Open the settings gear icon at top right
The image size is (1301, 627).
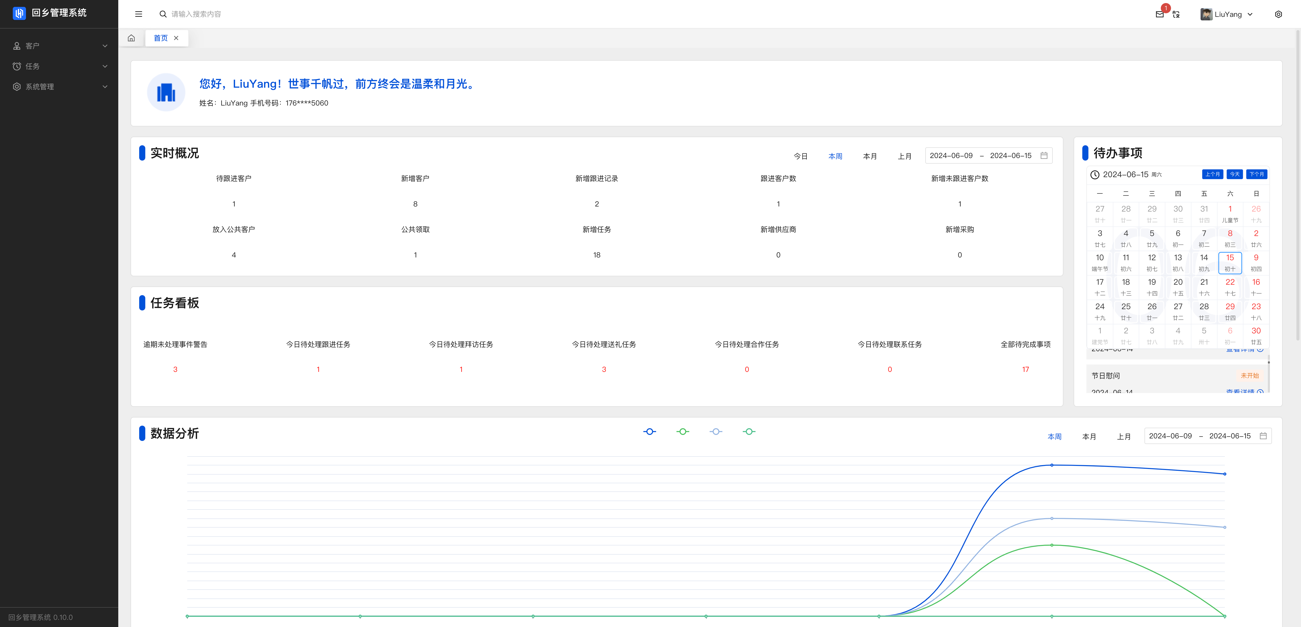pyautogui.click(x=1278, y=14)
